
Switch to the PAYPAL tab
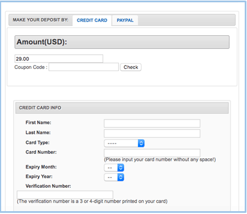click(x=125, y=20)
